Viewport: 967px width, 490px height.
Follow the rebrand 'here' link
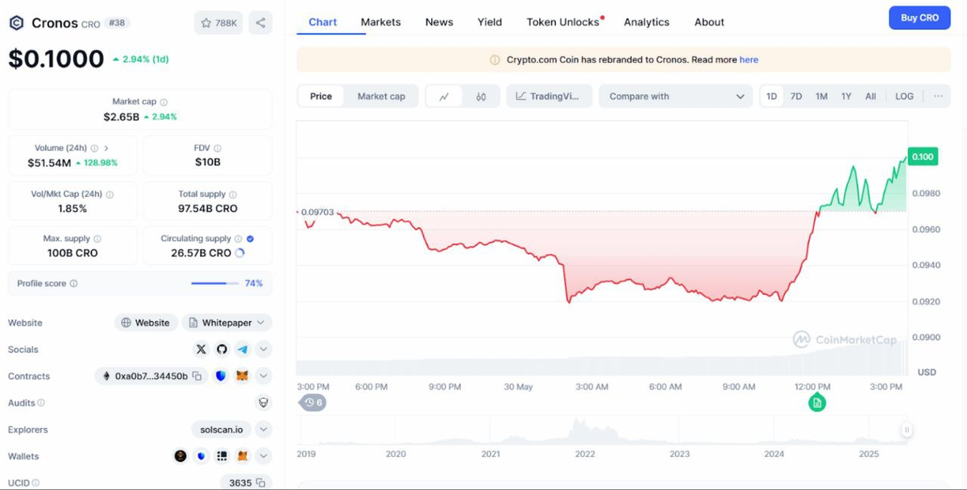pyautogui.click(x=749, y=60)
